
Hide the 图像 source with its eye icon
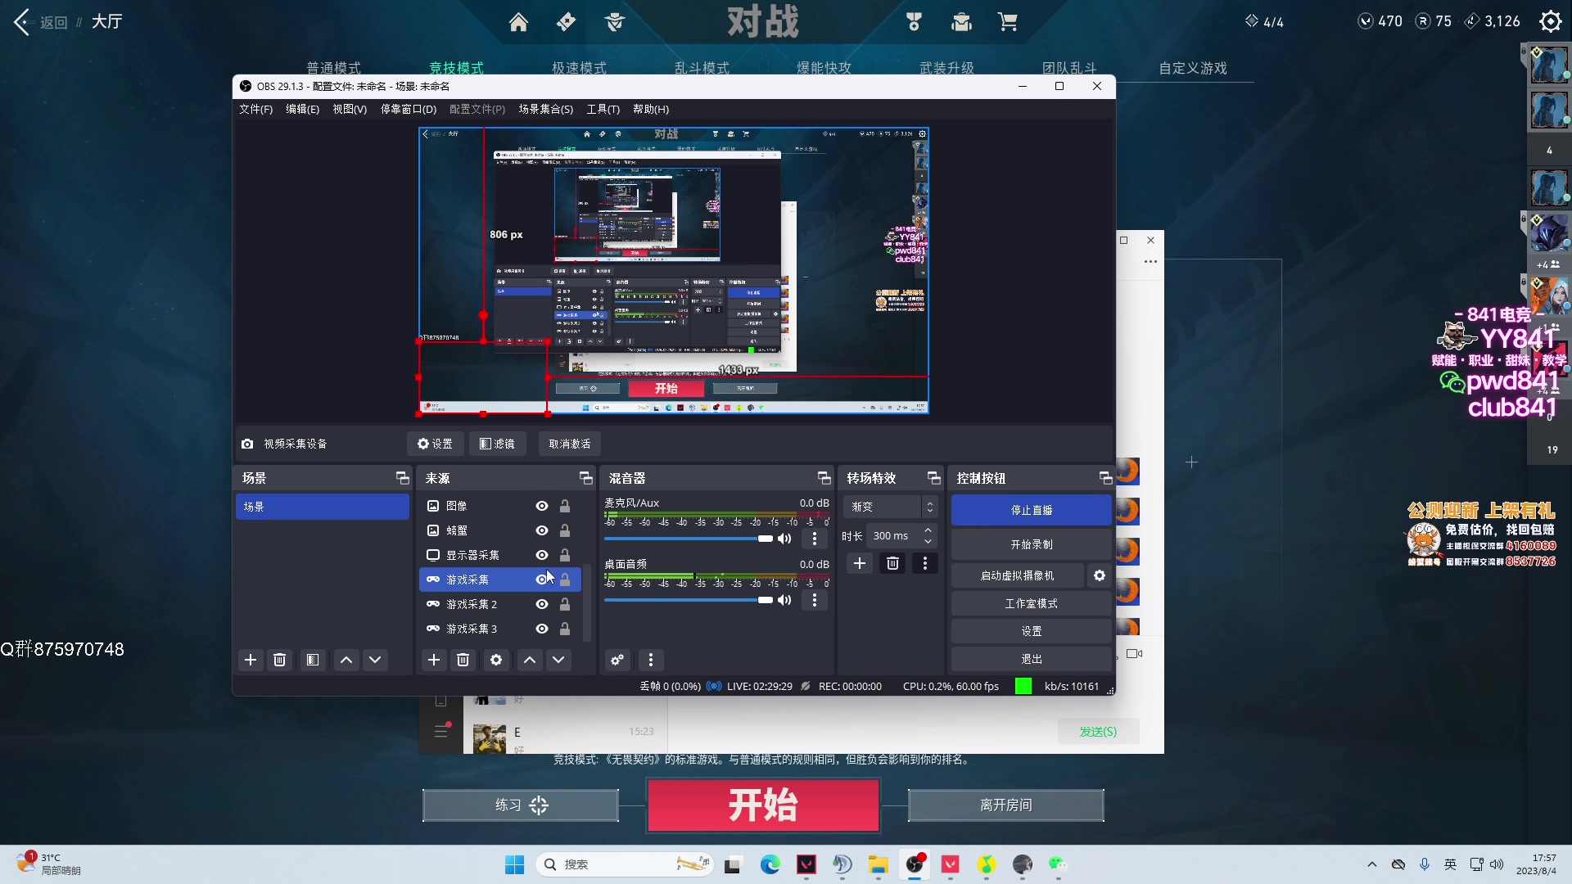[x=541, y=506]
